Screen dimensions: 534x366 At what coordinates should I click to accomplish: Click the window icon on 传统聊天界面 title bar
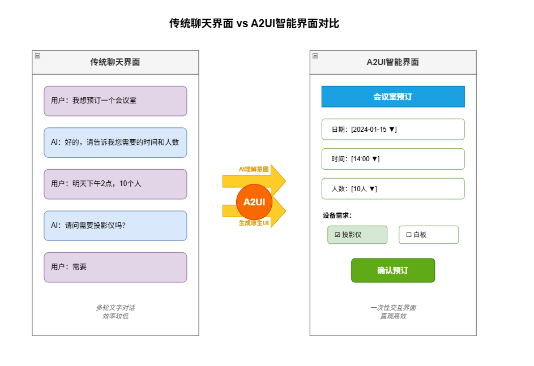tap(39, 56)
